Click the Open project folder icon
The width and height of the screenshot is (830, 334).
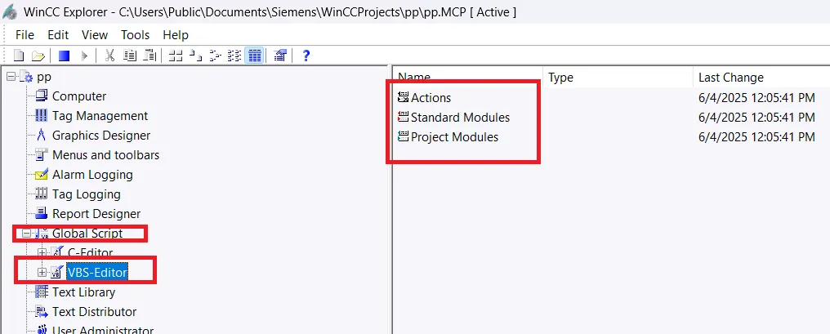(x=38, y=56)
